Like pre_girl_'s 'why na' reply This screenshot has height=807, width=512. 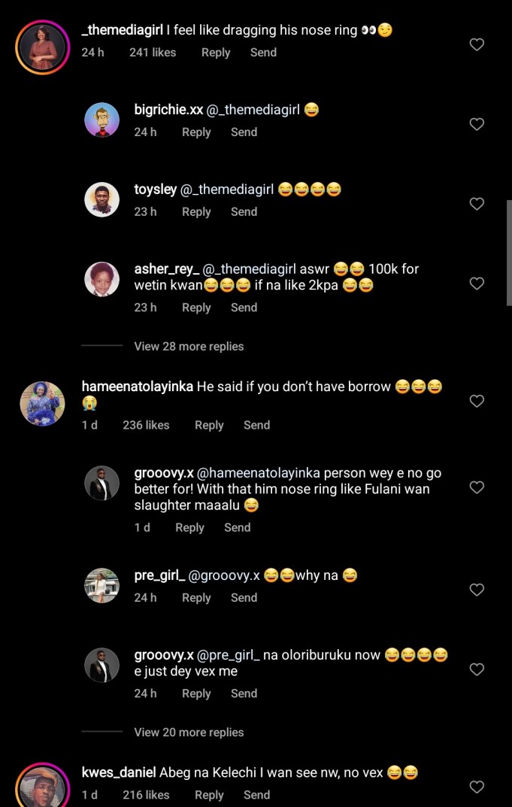point(477,590)
